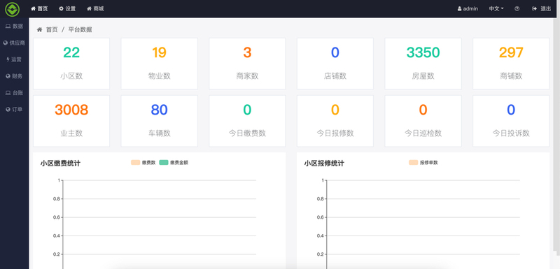Open the 设置 settings menu
The image size is (560, 269).
[67, 8]
